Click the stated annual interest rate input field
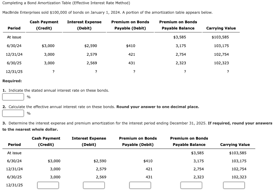This screenshot has width=274, height=192. (x=13, y=97)
